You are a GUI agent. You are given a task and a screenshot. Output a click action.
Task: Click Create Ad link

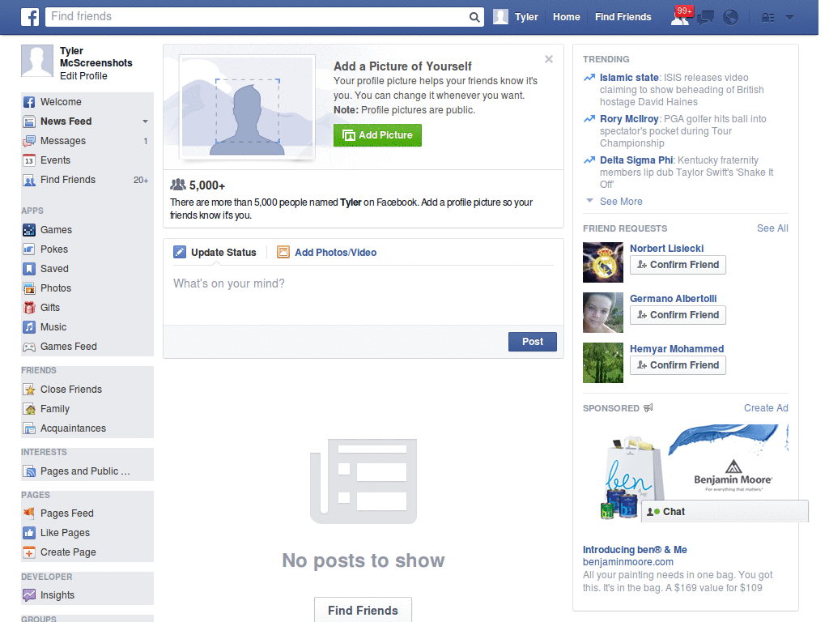pos(766,408)
